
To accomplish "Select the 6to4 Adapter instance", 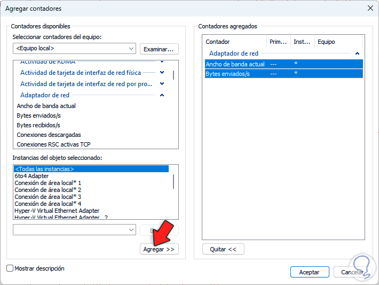I will tap(32, 176).
